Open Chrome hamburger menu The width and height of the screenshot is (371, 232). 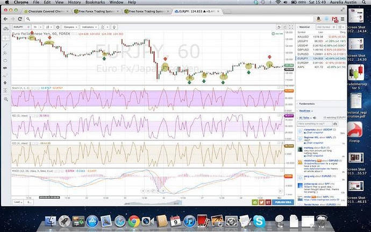[x=342, y=19]
